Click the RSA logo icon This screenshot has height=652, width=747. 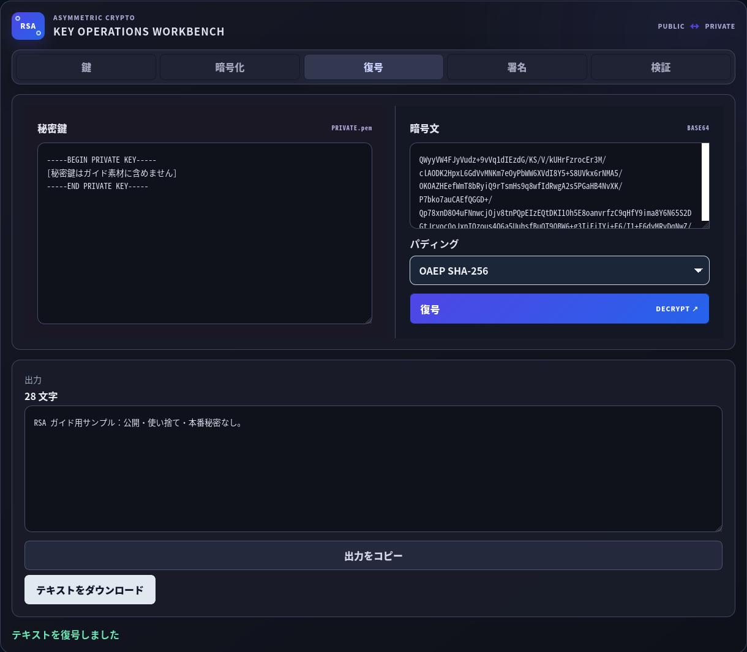click(x=28, y=26)
